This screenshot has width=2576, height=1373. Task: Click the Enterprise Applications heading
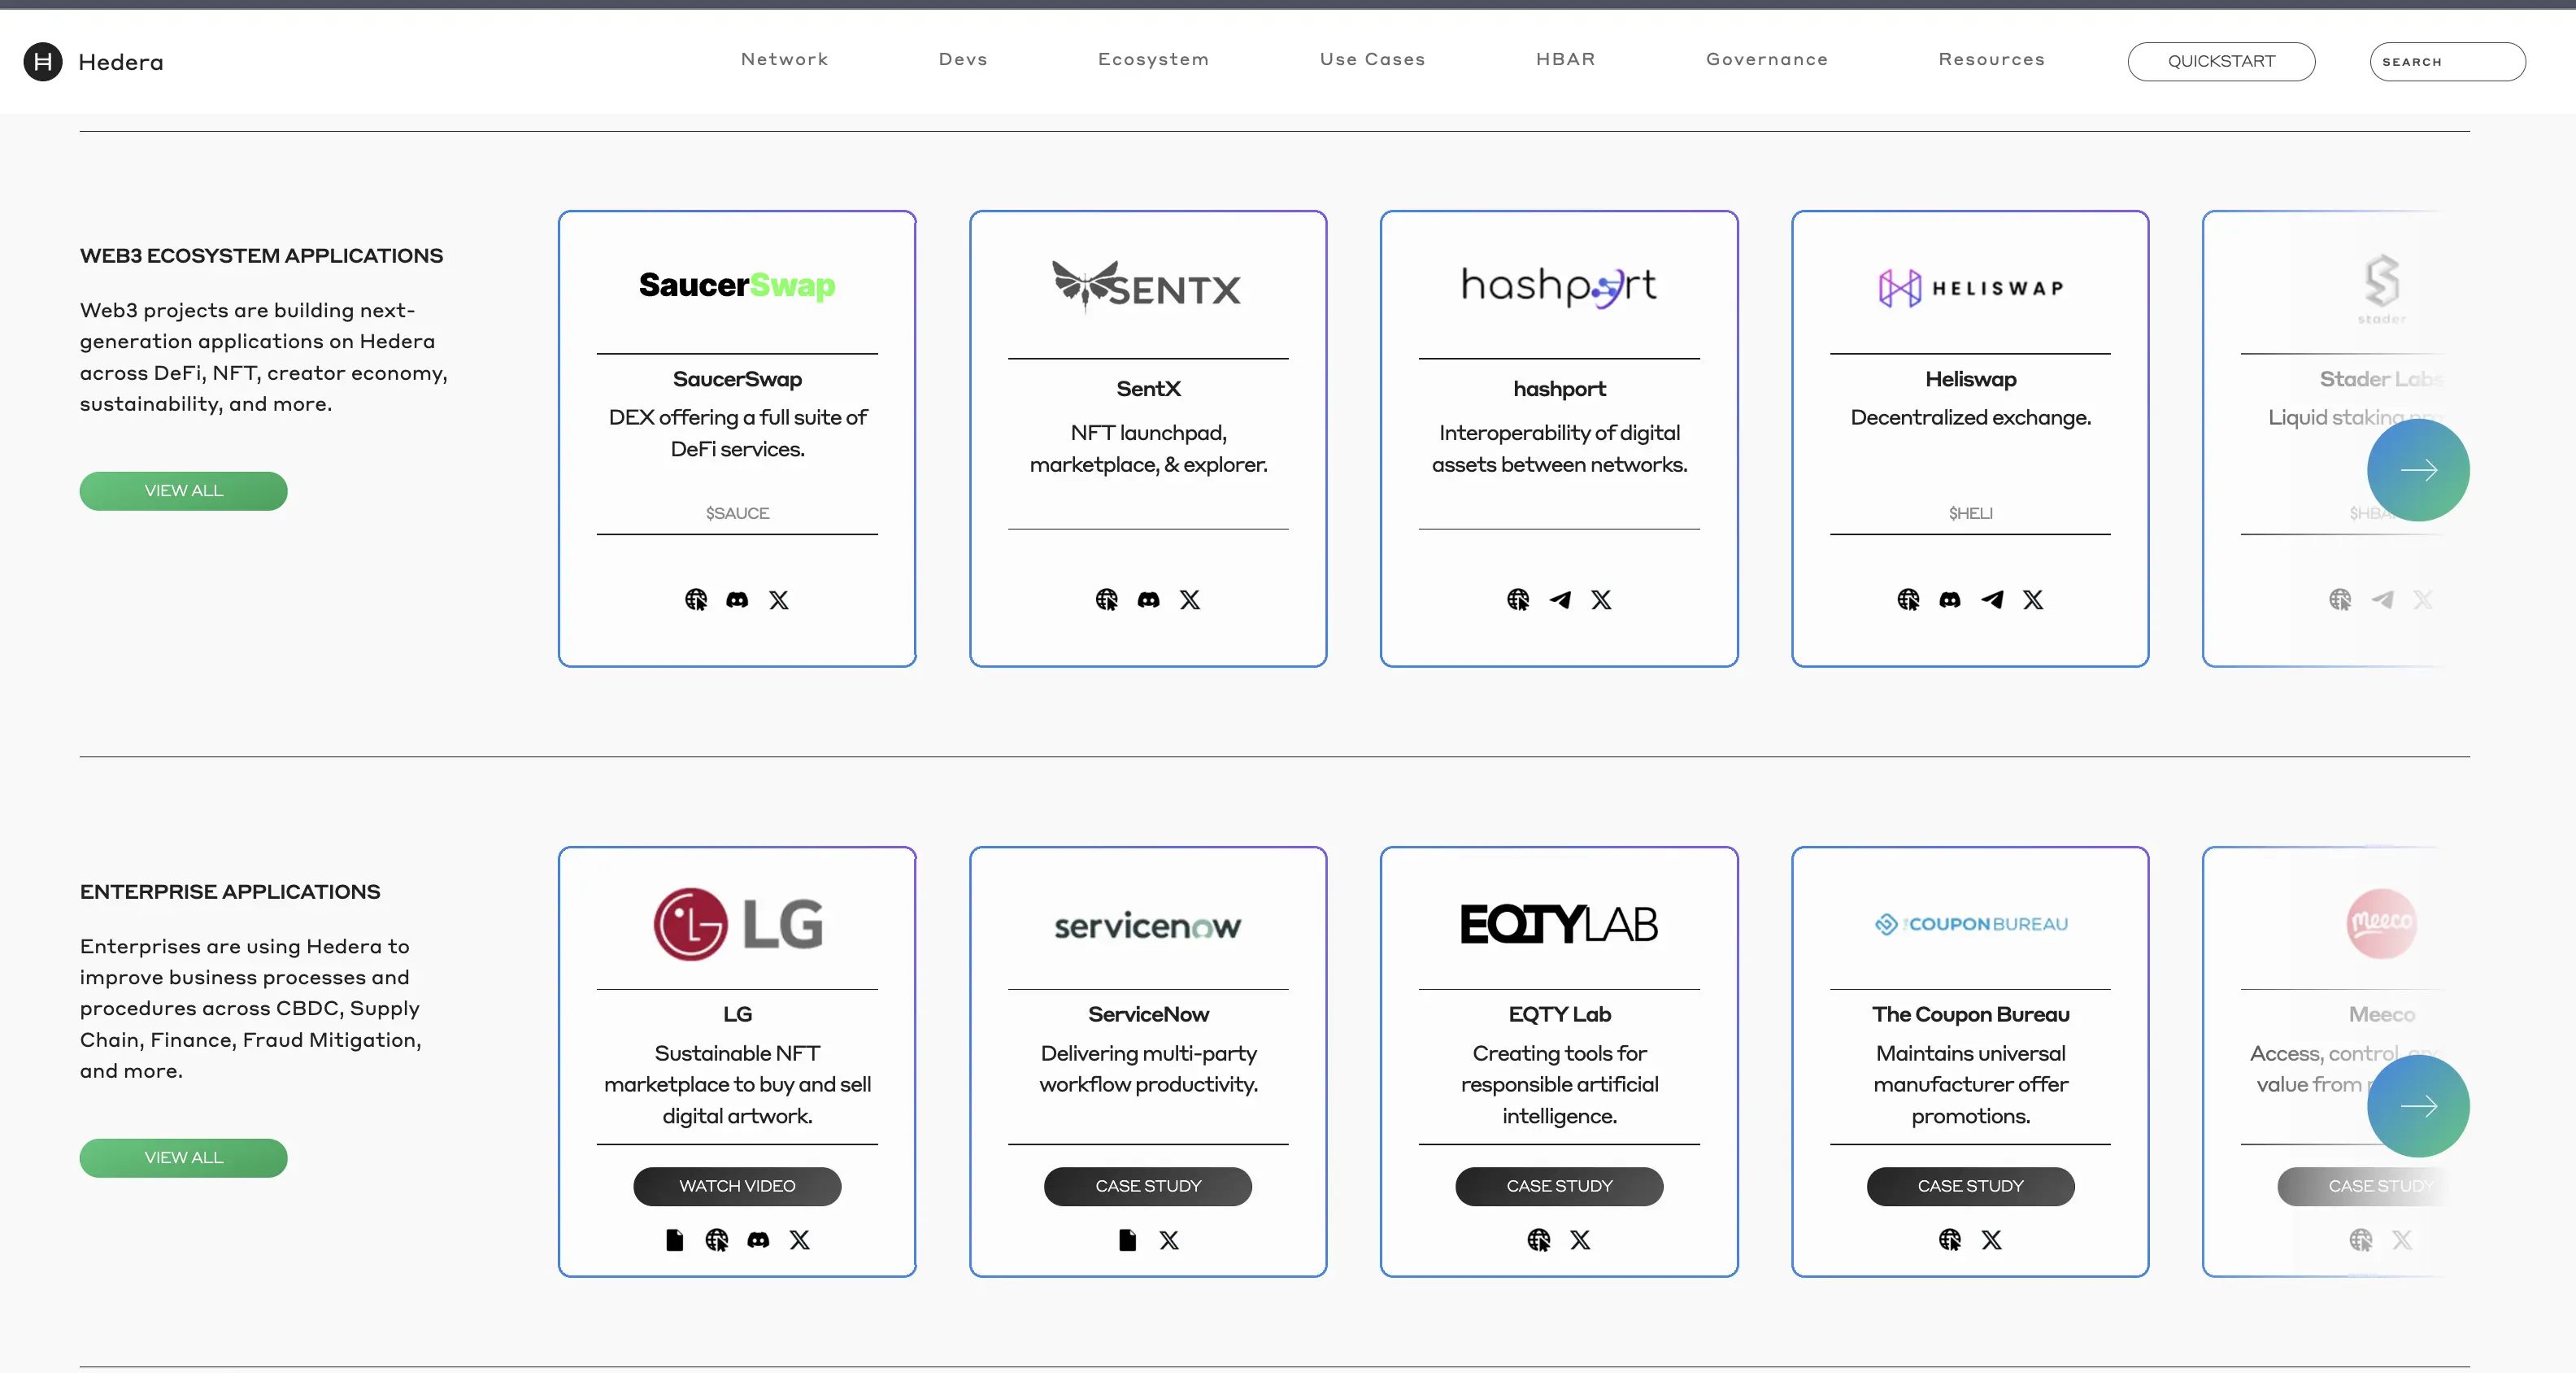click(230, 892)
